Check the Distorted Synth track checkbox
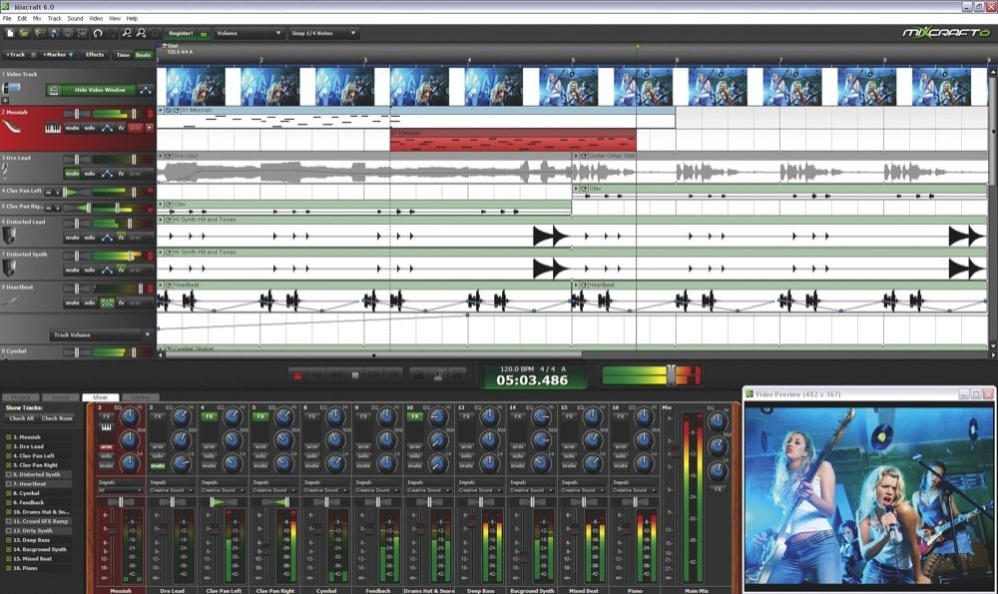Screen dimensions: 998x594 click(x=9, y=474)
